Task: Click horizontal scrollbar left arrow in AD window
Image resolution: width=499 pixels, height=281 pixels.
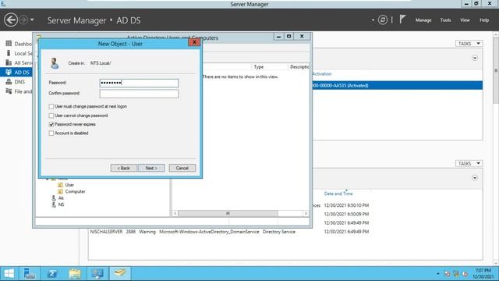Action: pyautogui.click(x=175, y=213)
